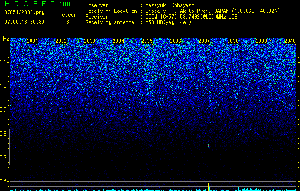Click the 2034 time marker
This screenshot has height=191, width=300.
click(x=118, y=41)
